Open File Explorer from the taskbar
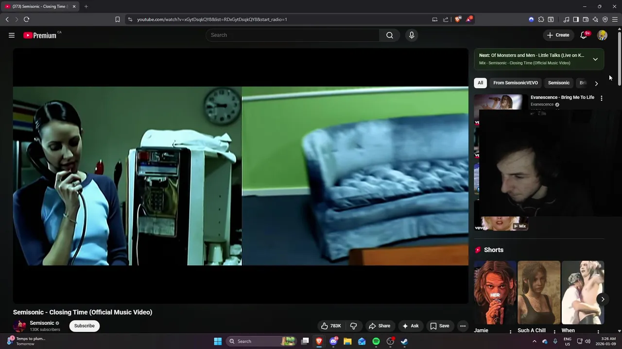This screenshot has height=349, width=622. 347,341
